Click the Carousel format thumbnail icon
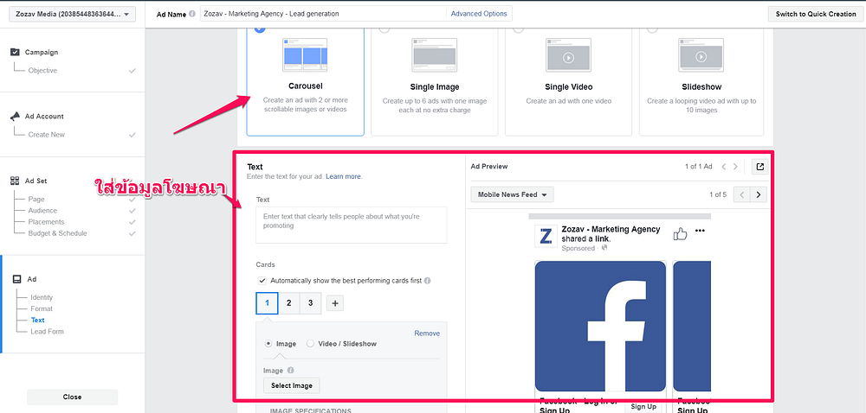 [305, 54]
